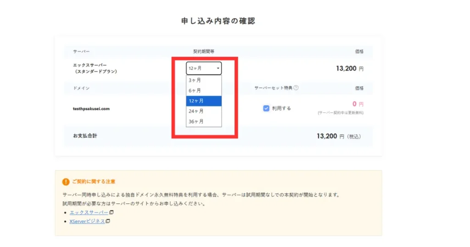Click the 申し込み内容の確認 page heading
This screenshot has height=247, width=470.
tap(218, 21)
